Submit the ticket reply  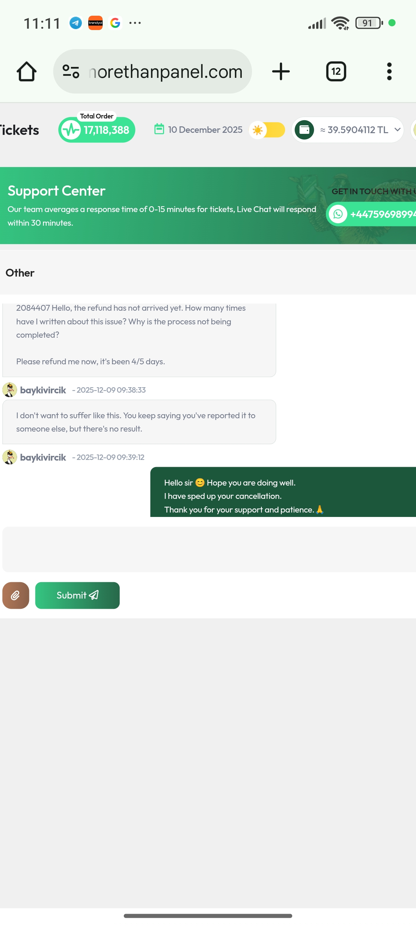(x=77, y=595)
